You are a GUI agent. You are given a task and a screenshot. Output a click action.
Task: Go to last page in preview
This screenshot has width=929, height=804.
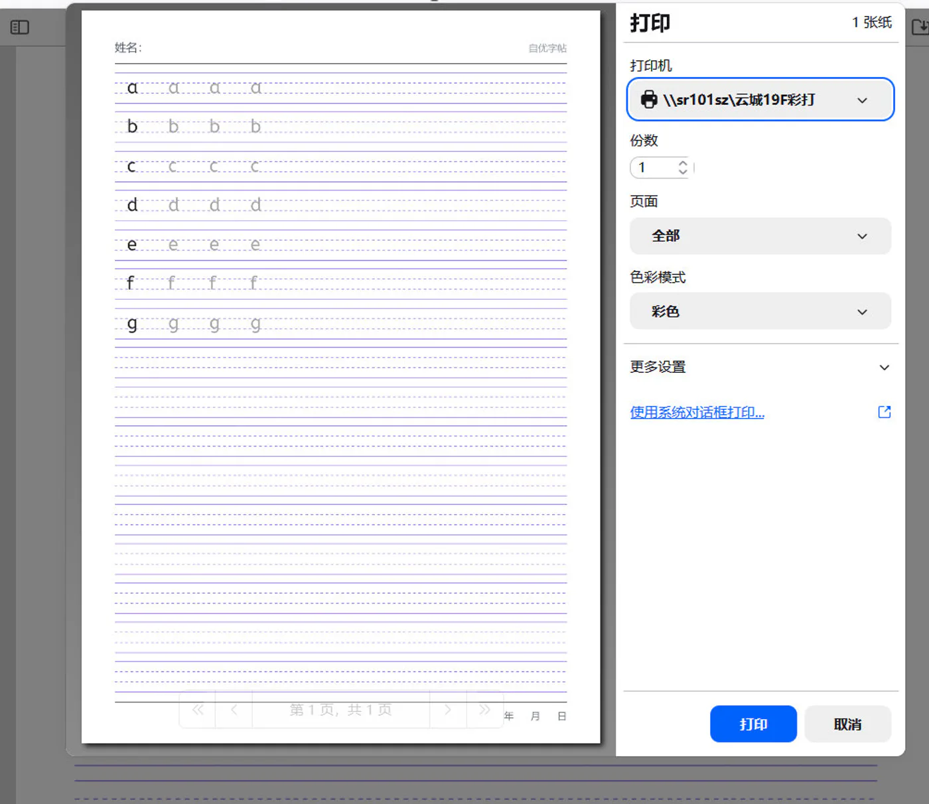tap(484, 710)
